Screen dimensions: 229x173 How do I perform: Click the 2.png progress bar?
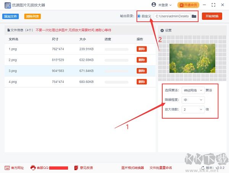click(116, 60)
